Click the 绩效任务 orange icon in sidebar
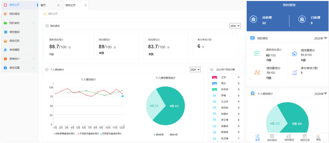329x143 pixels. click(x=5, y=41)
